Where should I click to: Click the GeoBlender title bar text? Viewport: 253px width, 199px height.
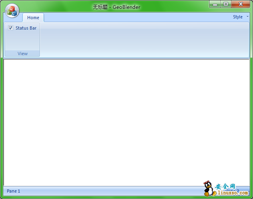tap(116, 7)
